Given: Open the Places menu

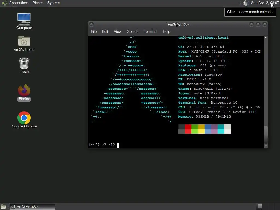Looking at the screenshot, I should point(38,3).
